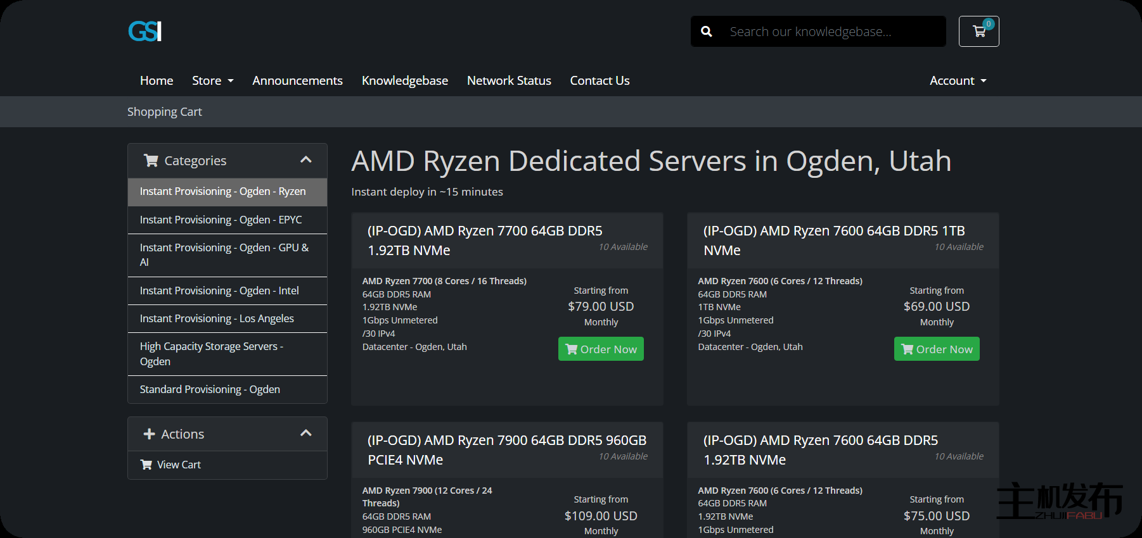This screenshot has width=1142, height=538.
Task: Click the $69.00 USD price
Action: click(x=937, y=306)
